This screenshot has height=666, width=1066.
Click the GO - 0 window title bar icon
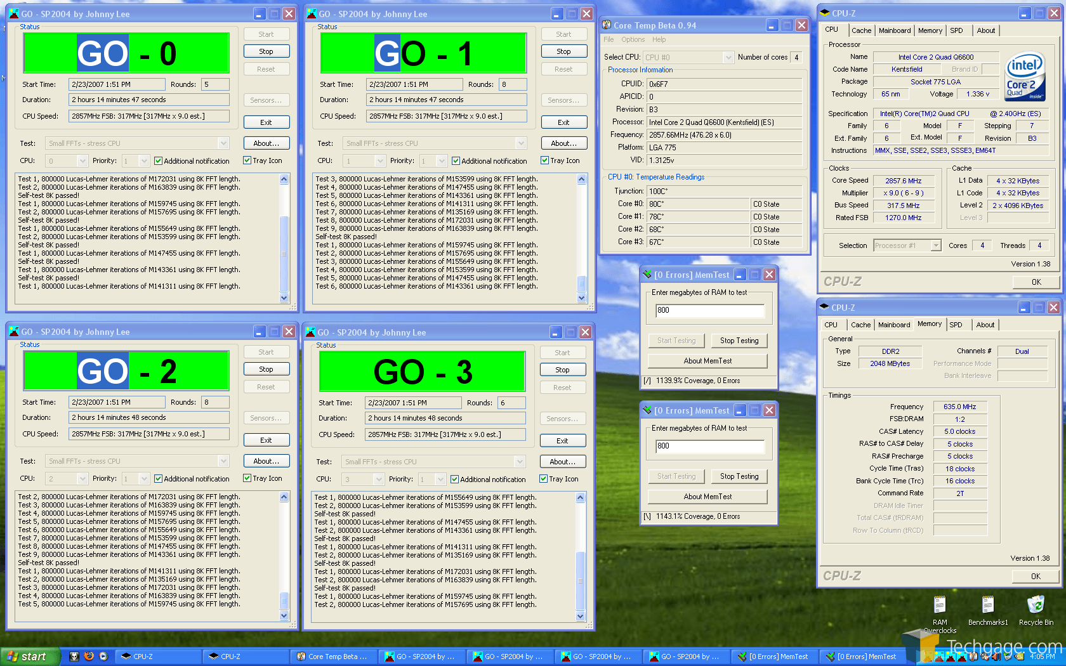coord(14,13)
